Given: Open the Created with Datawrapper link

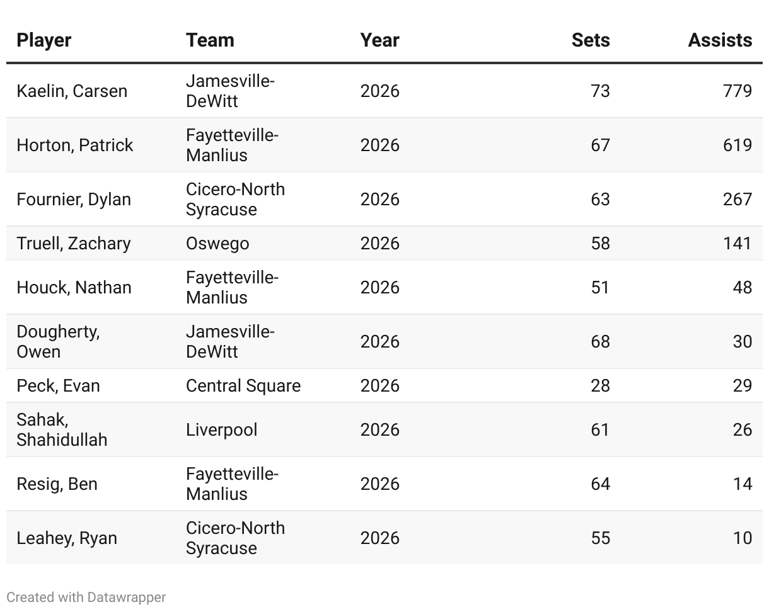Looking at the screenshot, I should click(x=86, y=597).
